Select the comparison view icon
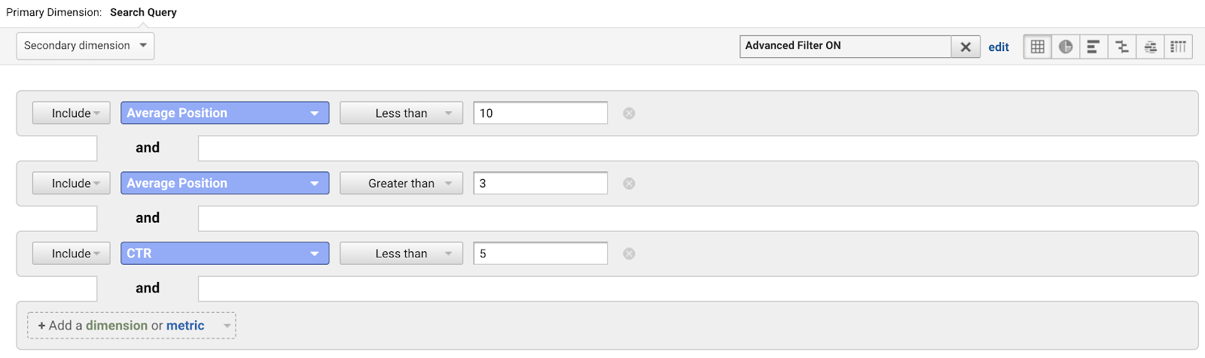 click(x=1122, y=47)
